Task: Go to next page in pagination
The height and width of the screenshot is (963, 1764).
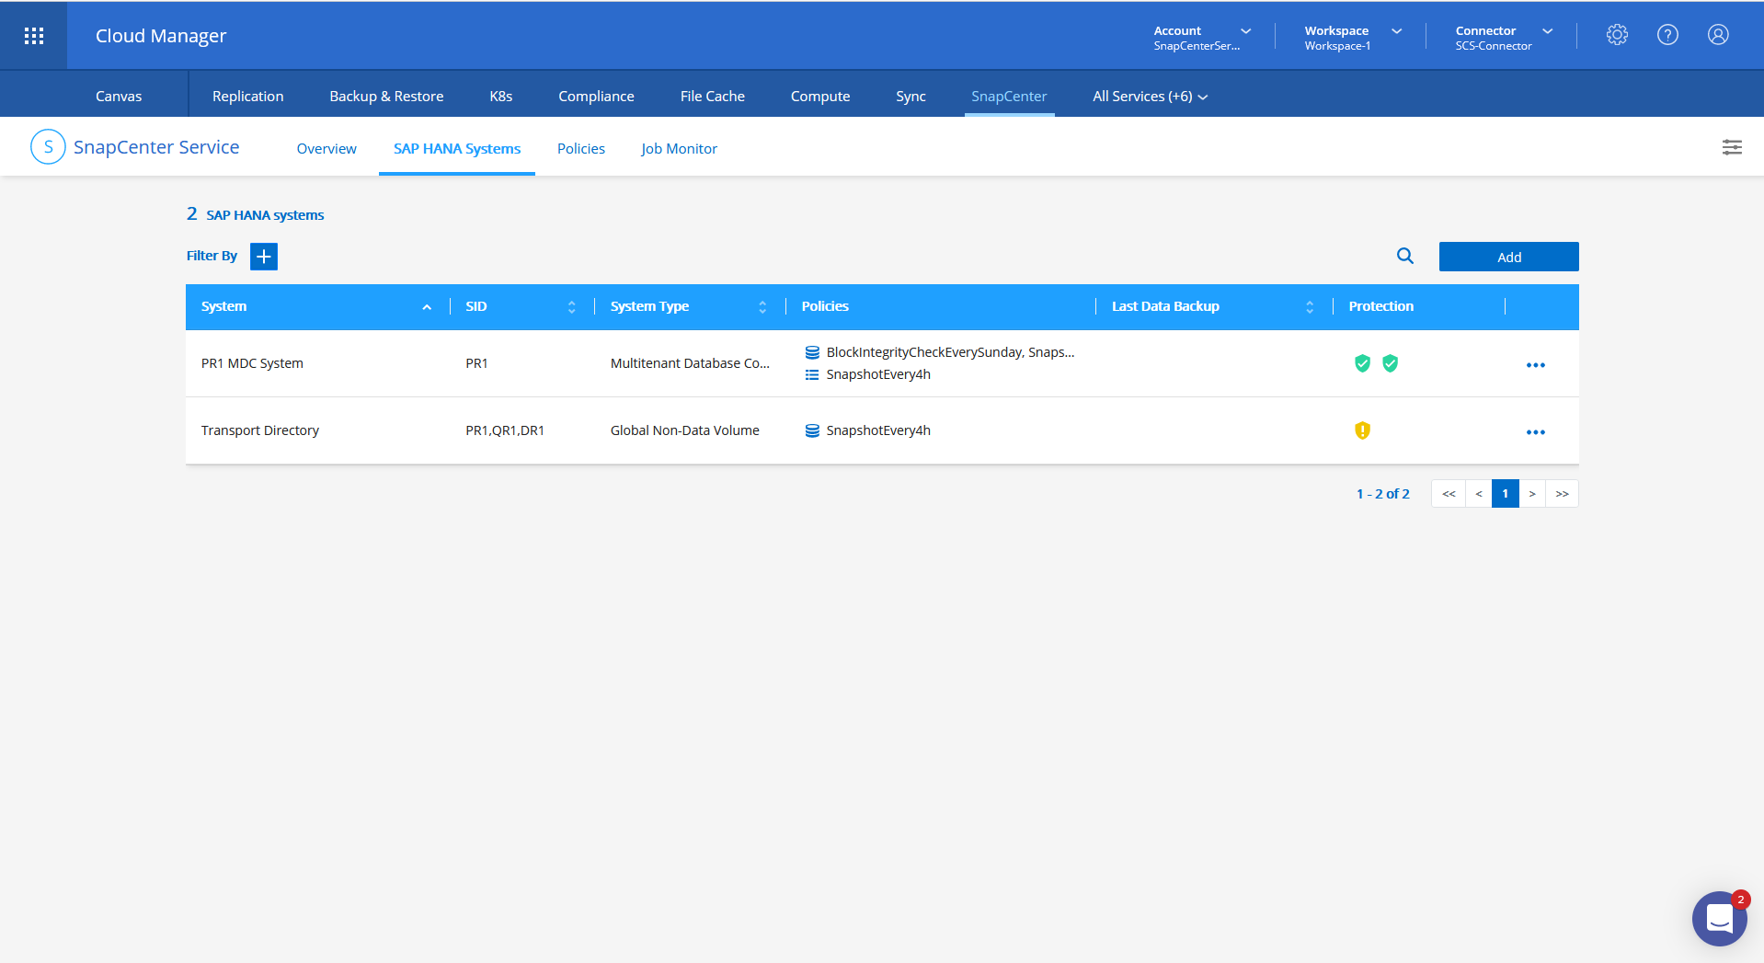Action: 1532,494
